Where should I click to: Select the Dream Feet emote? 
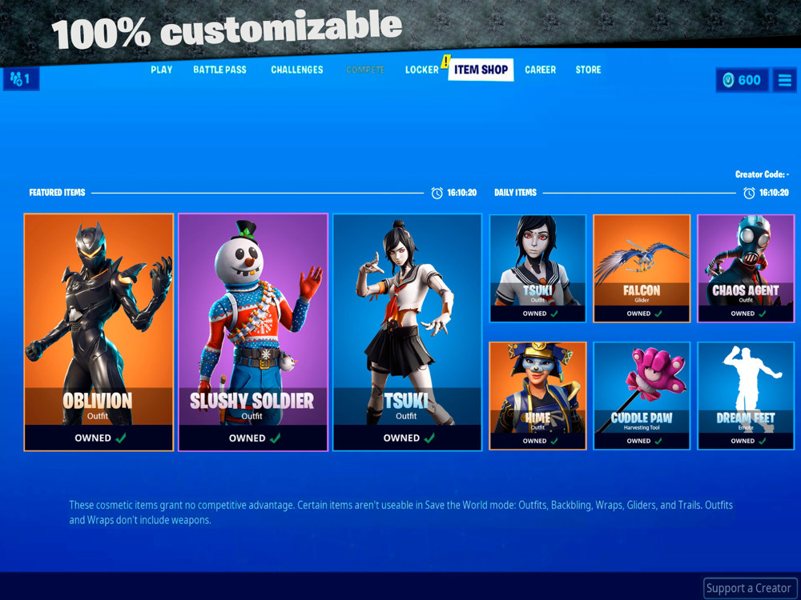click(746, 396)
